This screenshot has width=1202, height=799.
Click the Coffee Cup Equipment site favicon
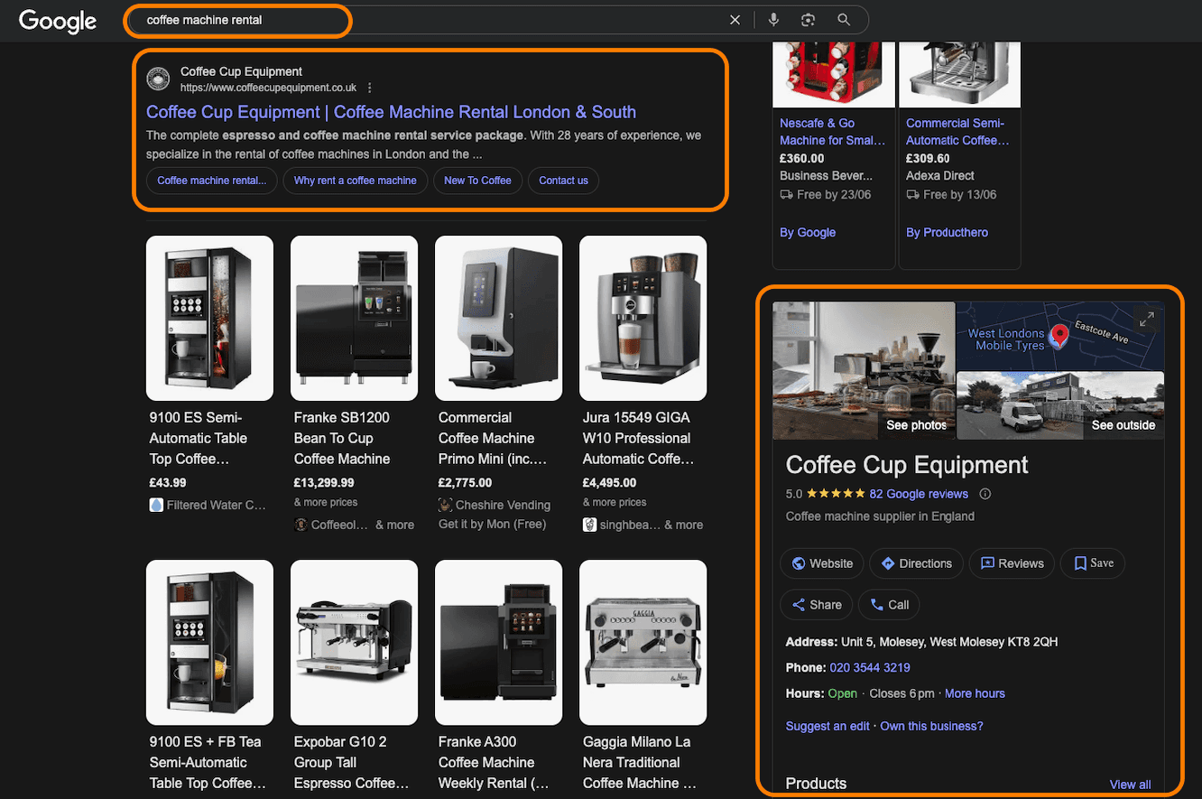[159, 79]
